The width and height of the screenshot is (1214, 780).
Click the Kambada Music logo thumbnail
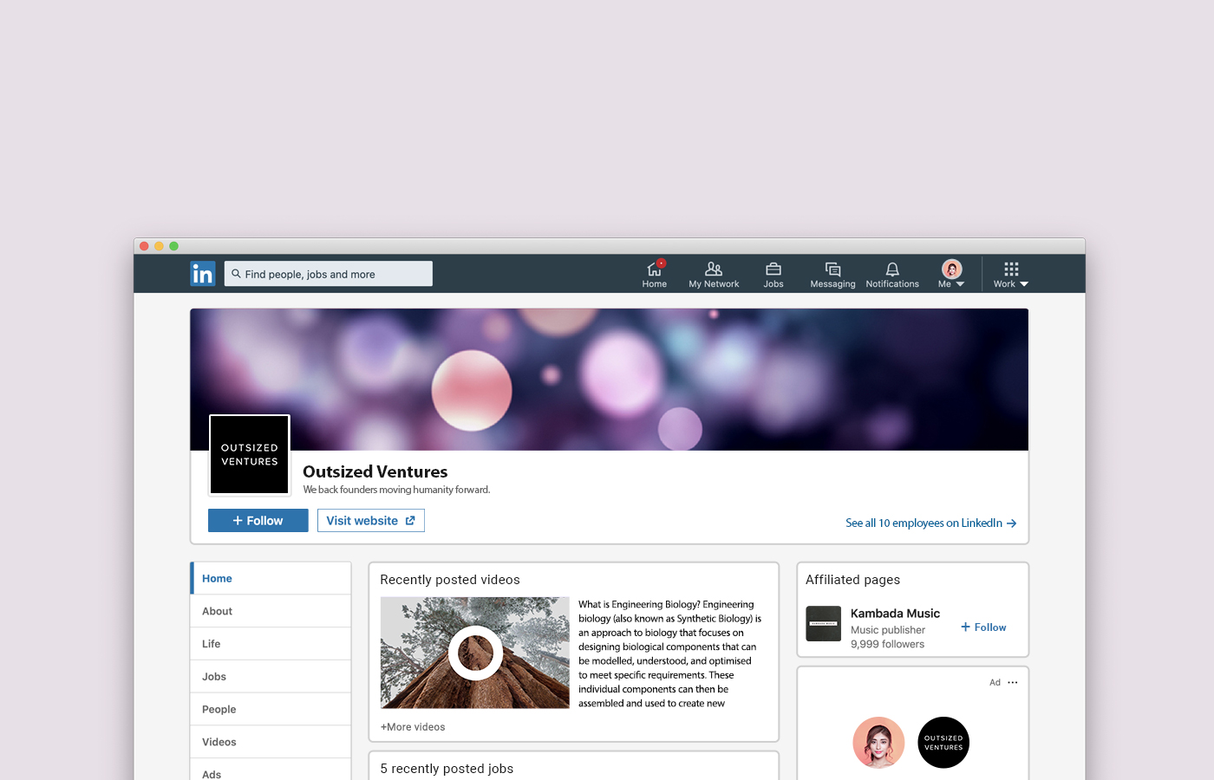click(824, 623)
